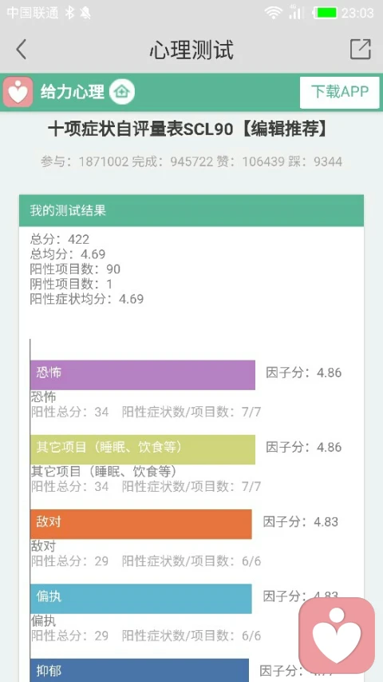Select the dark blue 抑郁 bar
383x682 pixels.
point(140,670)
